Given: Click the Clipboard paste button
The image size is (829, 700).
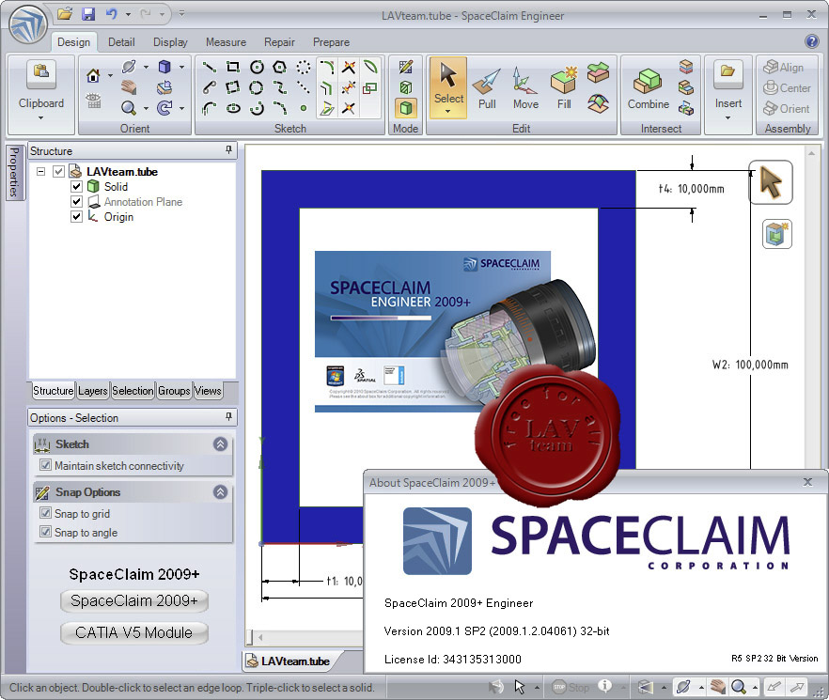Looking at the screenshot, I should pyautogui.click(x=40, y=74).
